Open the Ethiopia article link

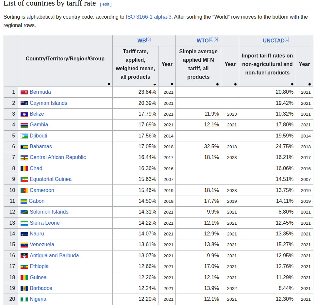point(39,266)
